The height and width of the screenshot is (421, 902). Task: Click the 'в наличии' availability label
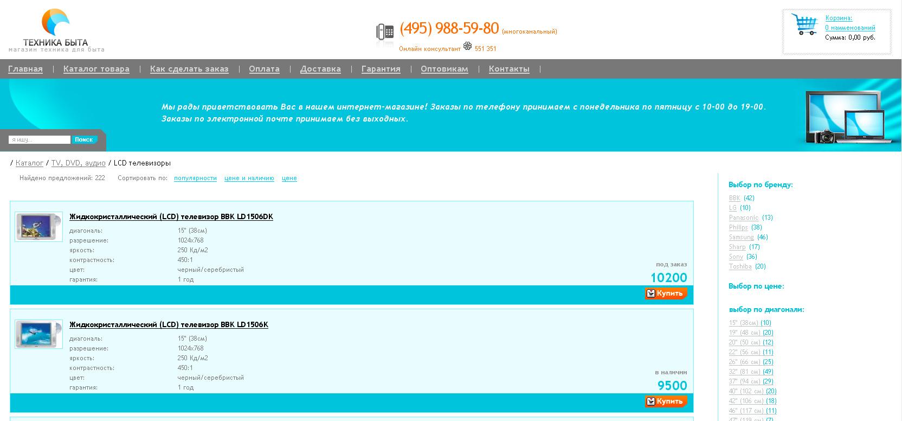[671, 373]
